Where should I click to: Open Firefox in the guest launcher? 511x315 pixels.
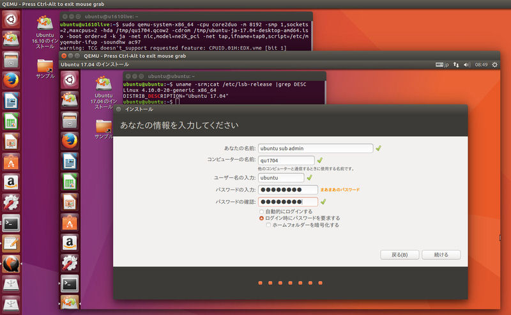pyautogui.click(x=70, y=141)
